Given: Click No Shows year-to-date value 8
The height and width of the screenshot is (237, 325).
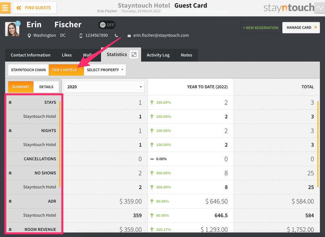Looking at the screenshot, I should click(226, 173).
